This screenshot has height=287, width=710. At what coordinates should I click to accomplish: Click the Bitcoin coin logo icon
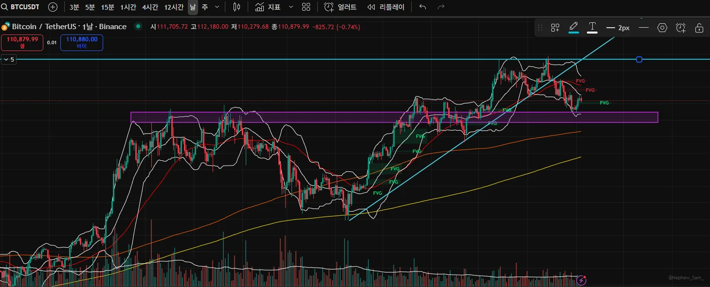click(x=6, y=27)
